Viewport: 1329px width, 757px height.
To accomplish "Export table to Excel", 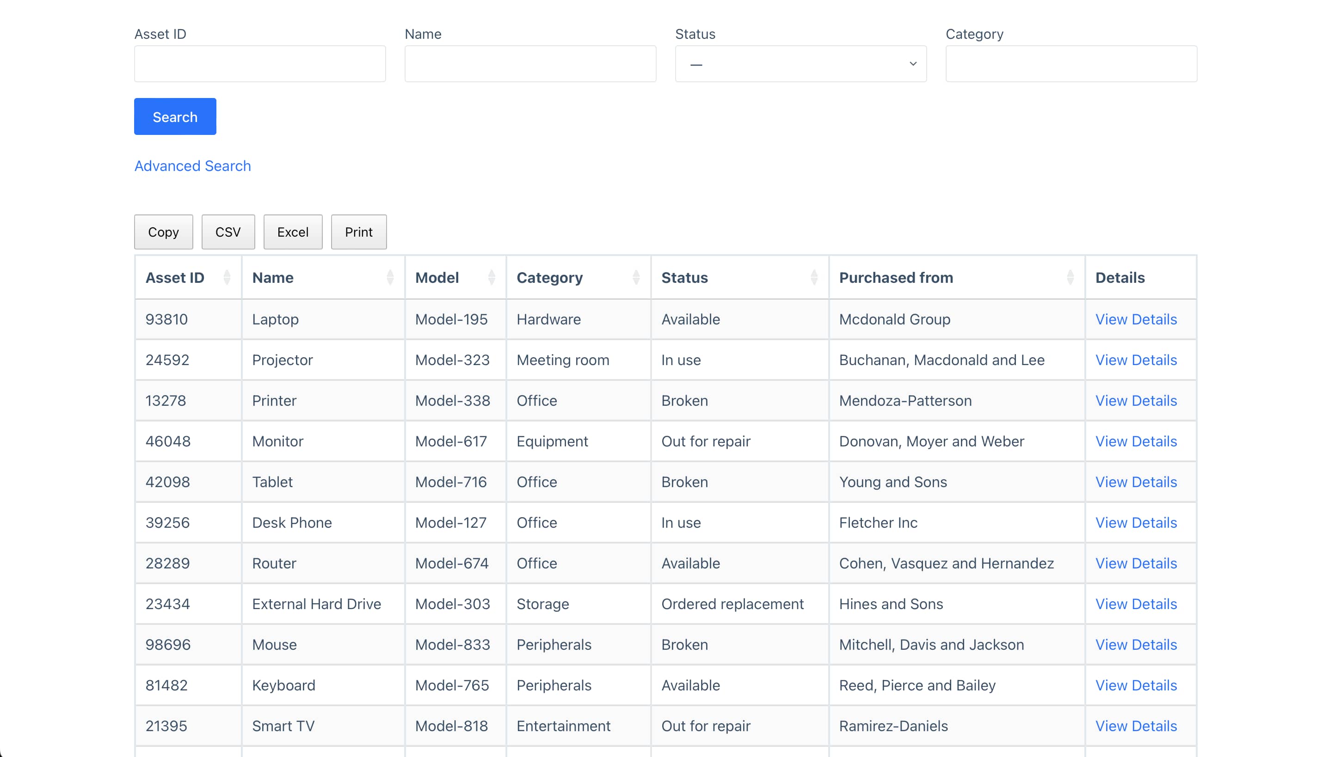I will 292,232.
